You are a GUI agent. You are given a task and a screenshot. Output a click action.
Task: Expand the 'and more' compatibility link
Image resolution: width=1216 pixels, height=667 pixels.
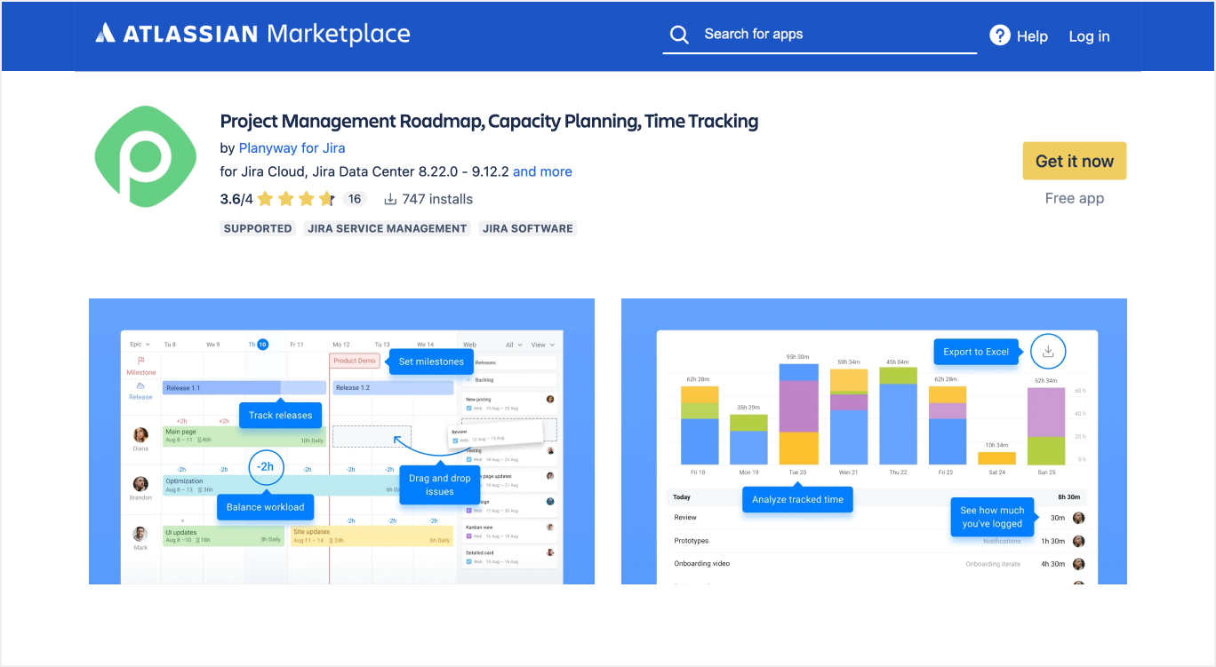click(x=542, y=171)
